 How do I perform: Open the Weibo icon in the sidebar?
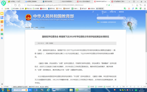tap(2, 22)
